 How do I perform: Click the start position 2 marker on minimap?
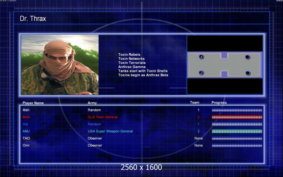coord(201,73)
